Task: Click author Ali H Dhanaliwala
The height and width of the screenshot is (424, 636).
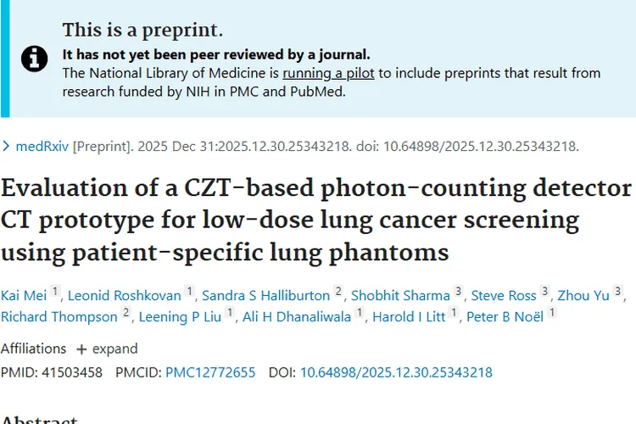Action: 298,316
